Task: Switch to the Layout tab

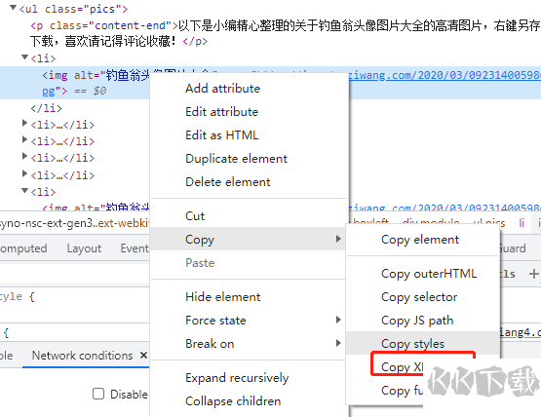Action: click(x=84, y=248)
